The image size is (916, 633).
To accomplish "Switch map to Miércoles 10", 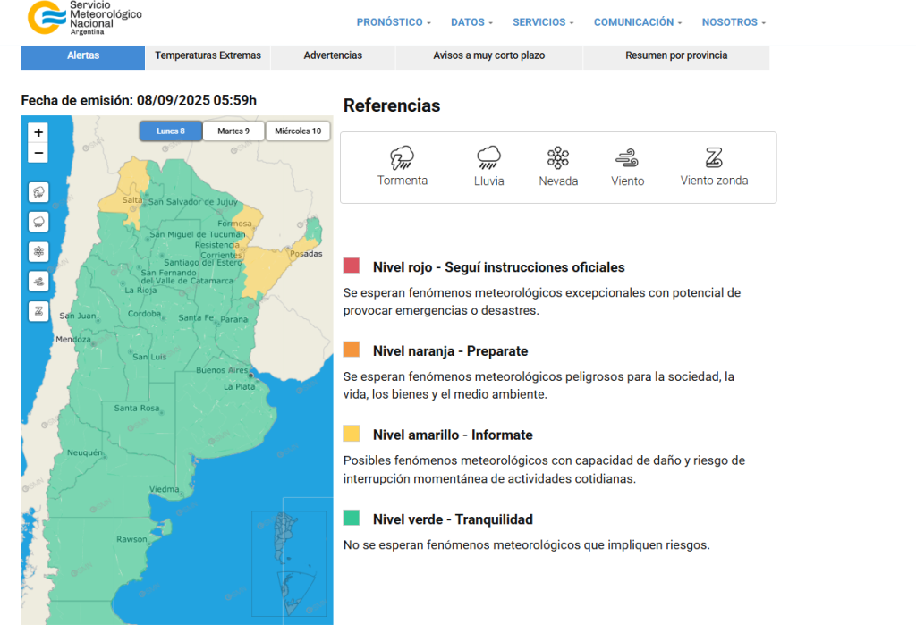I will coord(298,131).
